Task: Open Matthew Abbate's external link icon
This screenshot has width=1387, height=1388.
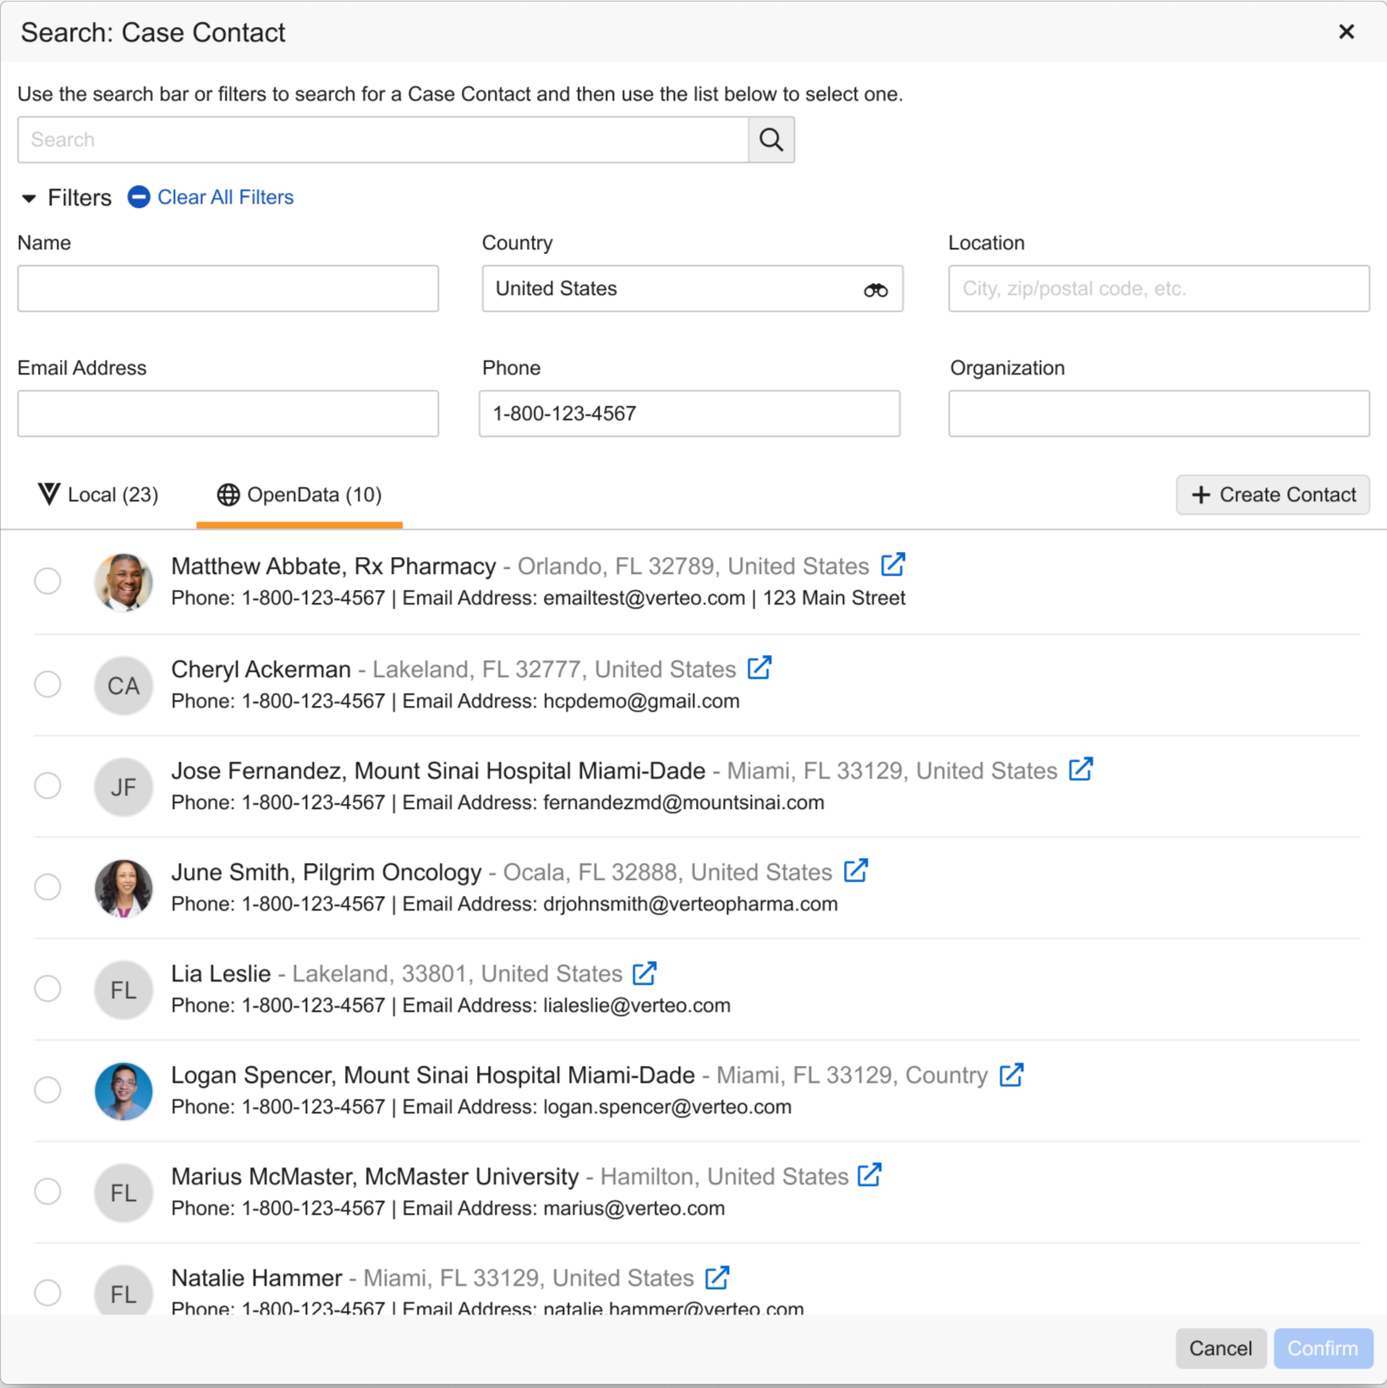Action: pyautogui.click(x=893, y=565)
